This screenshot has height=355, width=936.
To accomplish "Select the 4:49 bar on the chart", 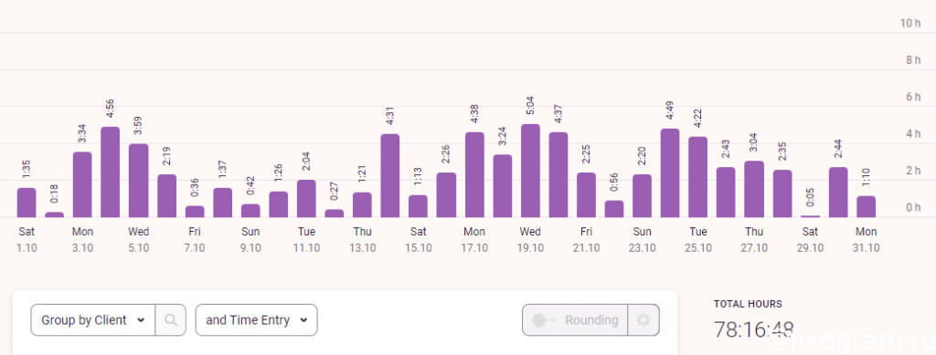I will pyautogui.click(x=670, y=172).
